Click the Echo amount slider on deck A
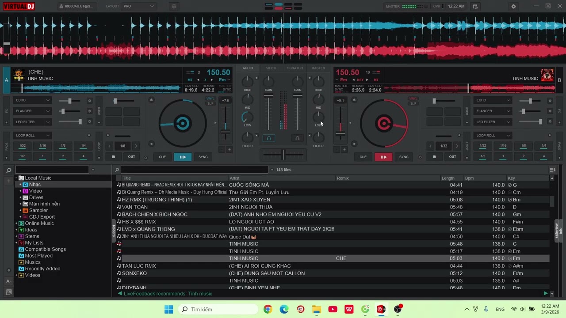Screen dimensions: 566x318 [69, 101]
